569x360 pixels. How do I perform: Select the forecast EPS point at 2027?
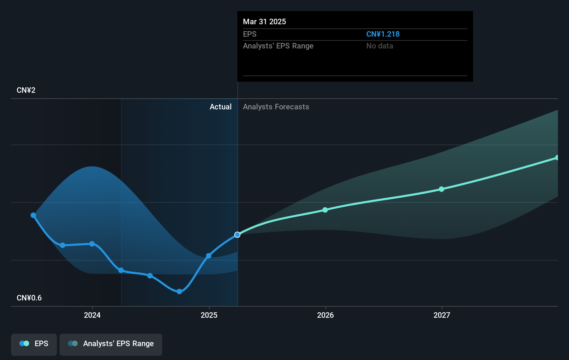[441, 189]
